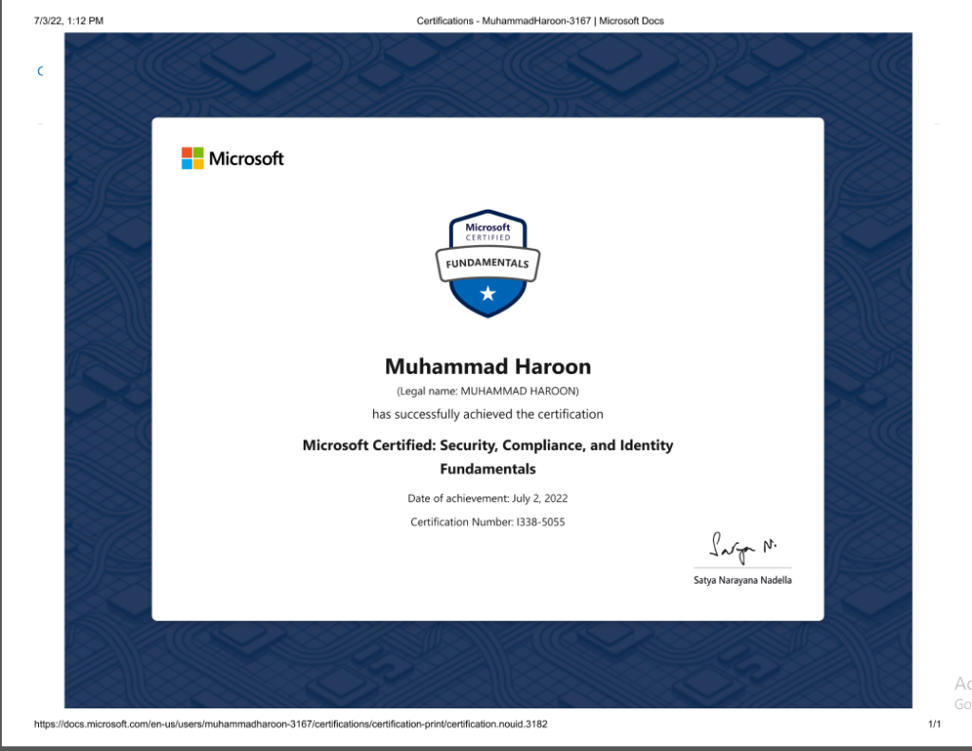The height and width of the screenshot is (751, 972).
Task: Click the partial blue loading icon at left
Action: pos(40,71)
